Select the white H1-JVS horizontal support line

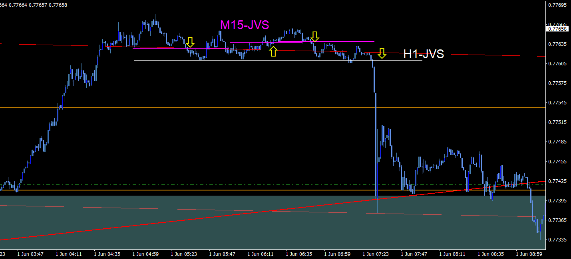pos(278,60)
